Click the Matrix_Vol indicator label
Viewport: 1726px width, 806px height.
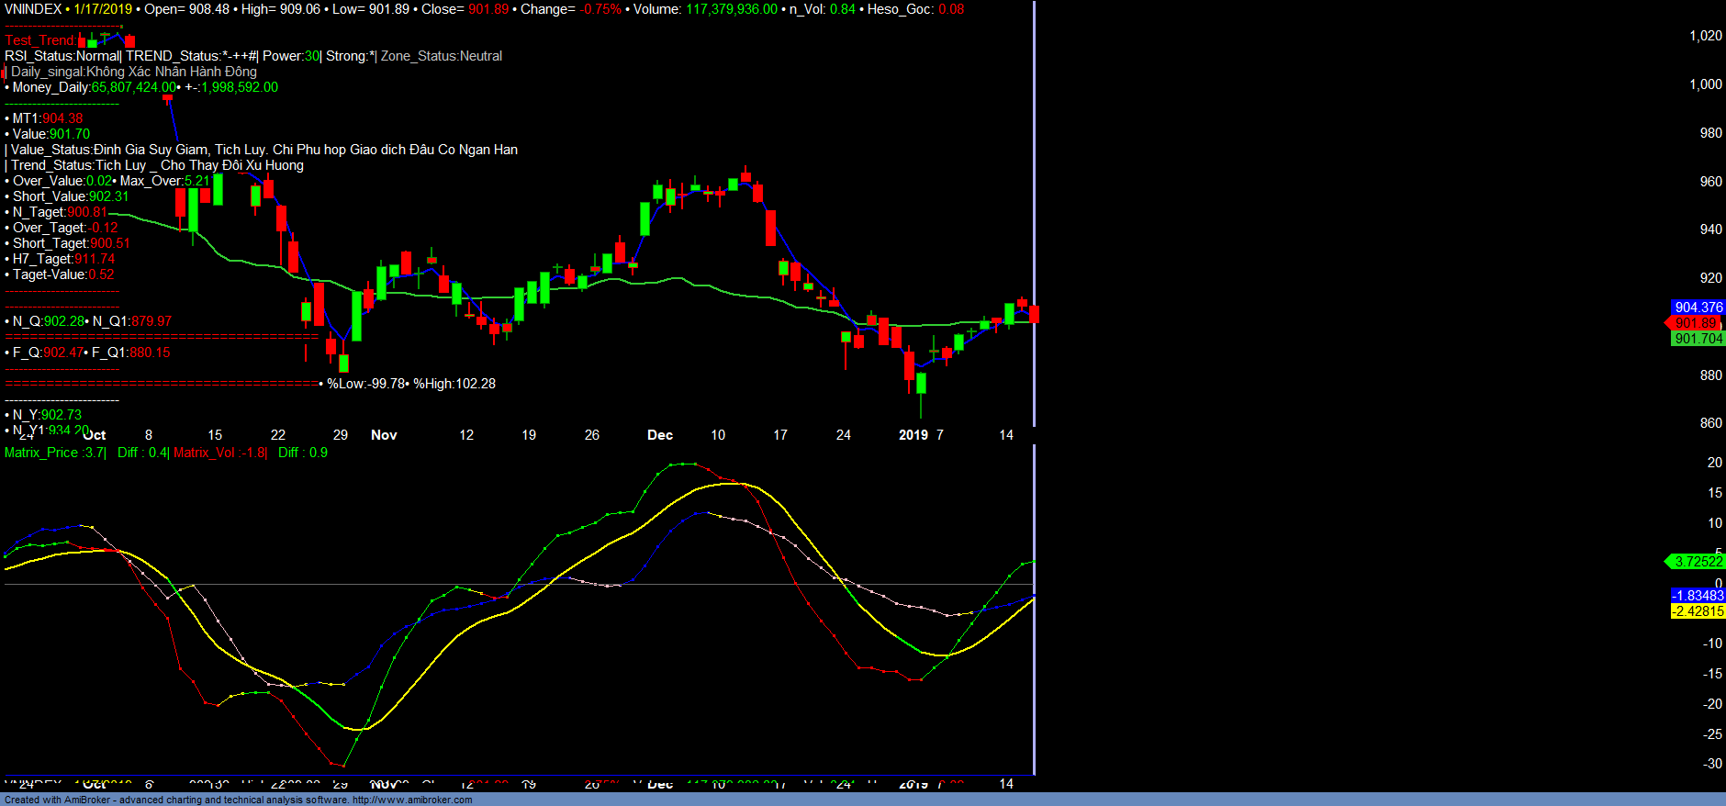coord(219,453)
